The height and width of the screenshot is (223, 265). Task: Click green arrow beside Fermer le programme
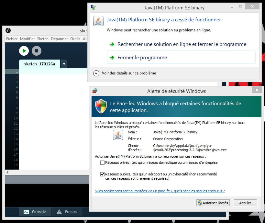(x=112, y=58)
